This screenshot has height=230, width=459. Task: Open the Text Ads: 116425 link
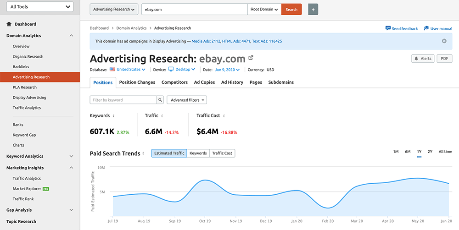[x=267, y=41]
